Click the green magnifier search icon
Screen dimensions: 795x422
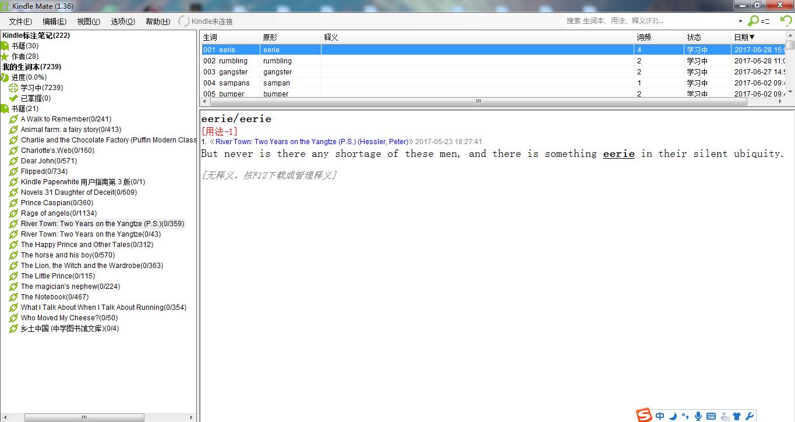[x=753, y=21]
